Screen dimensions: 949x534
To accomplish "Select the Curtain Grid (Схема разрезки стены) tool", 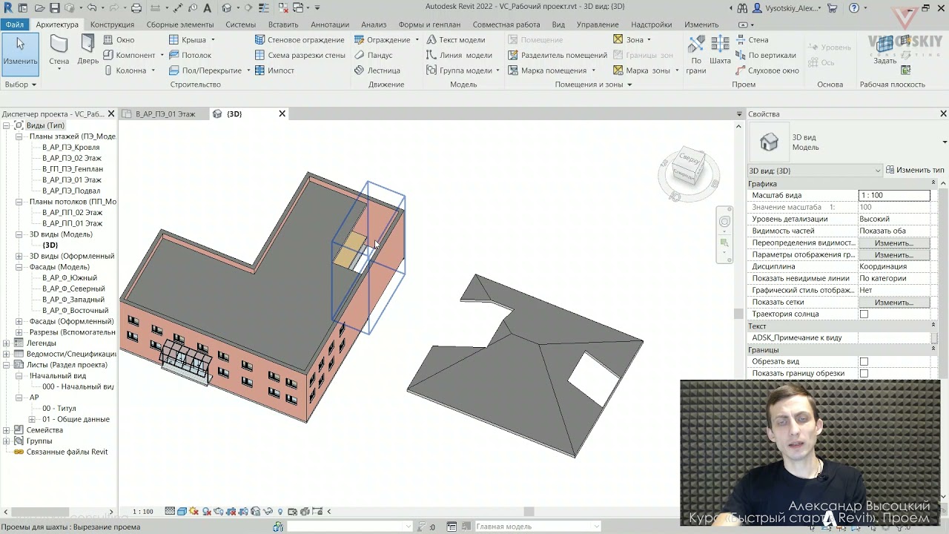I will pyautogui.click(x=300, y=55).
